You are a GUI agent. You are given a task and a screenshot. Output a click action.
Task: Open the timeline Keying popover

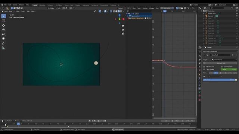coord(18,121)
